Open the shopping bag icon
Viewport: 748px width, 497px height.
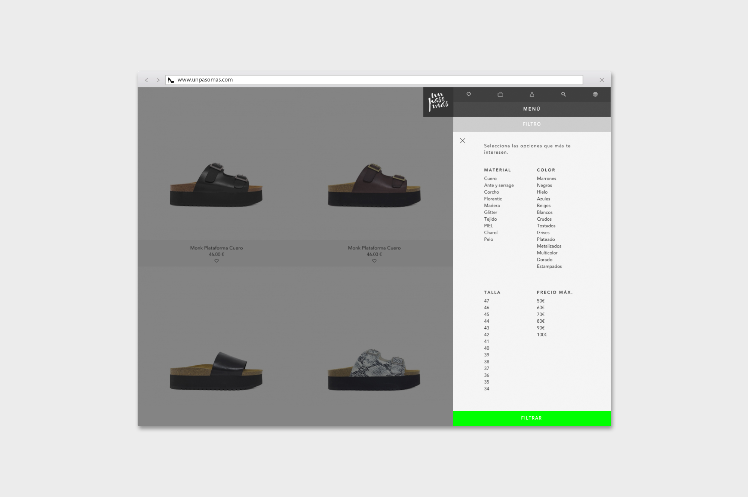pos(500,94)
